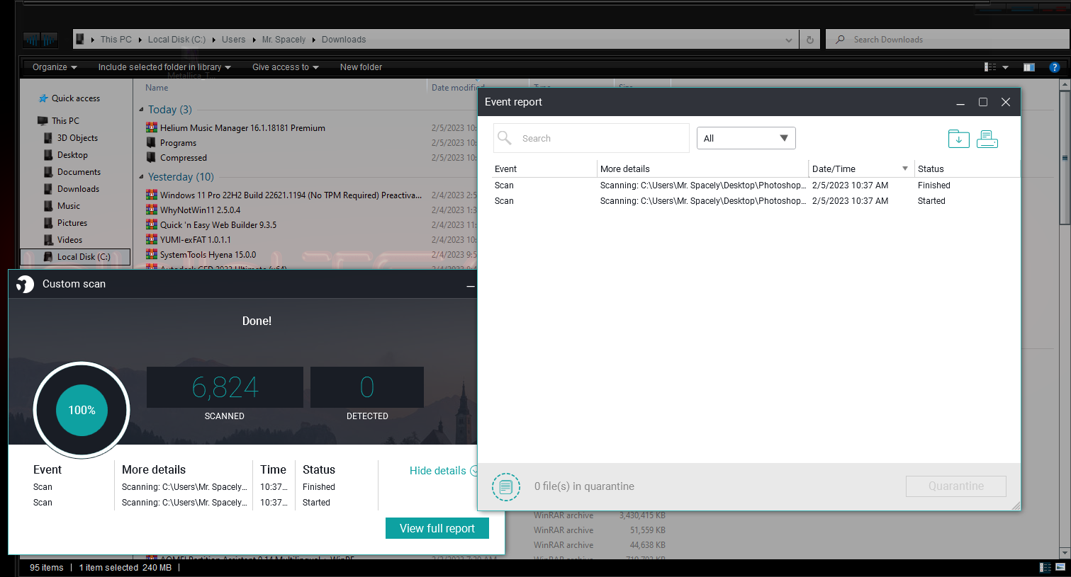Click the Explorer address bar refresh icon

[x=810, y=40]
